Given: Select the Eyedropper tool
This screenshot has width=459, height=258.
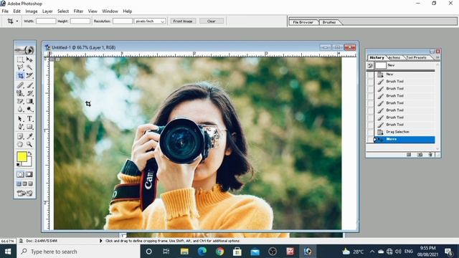Looking at the screenshot, I should [29, 136].
